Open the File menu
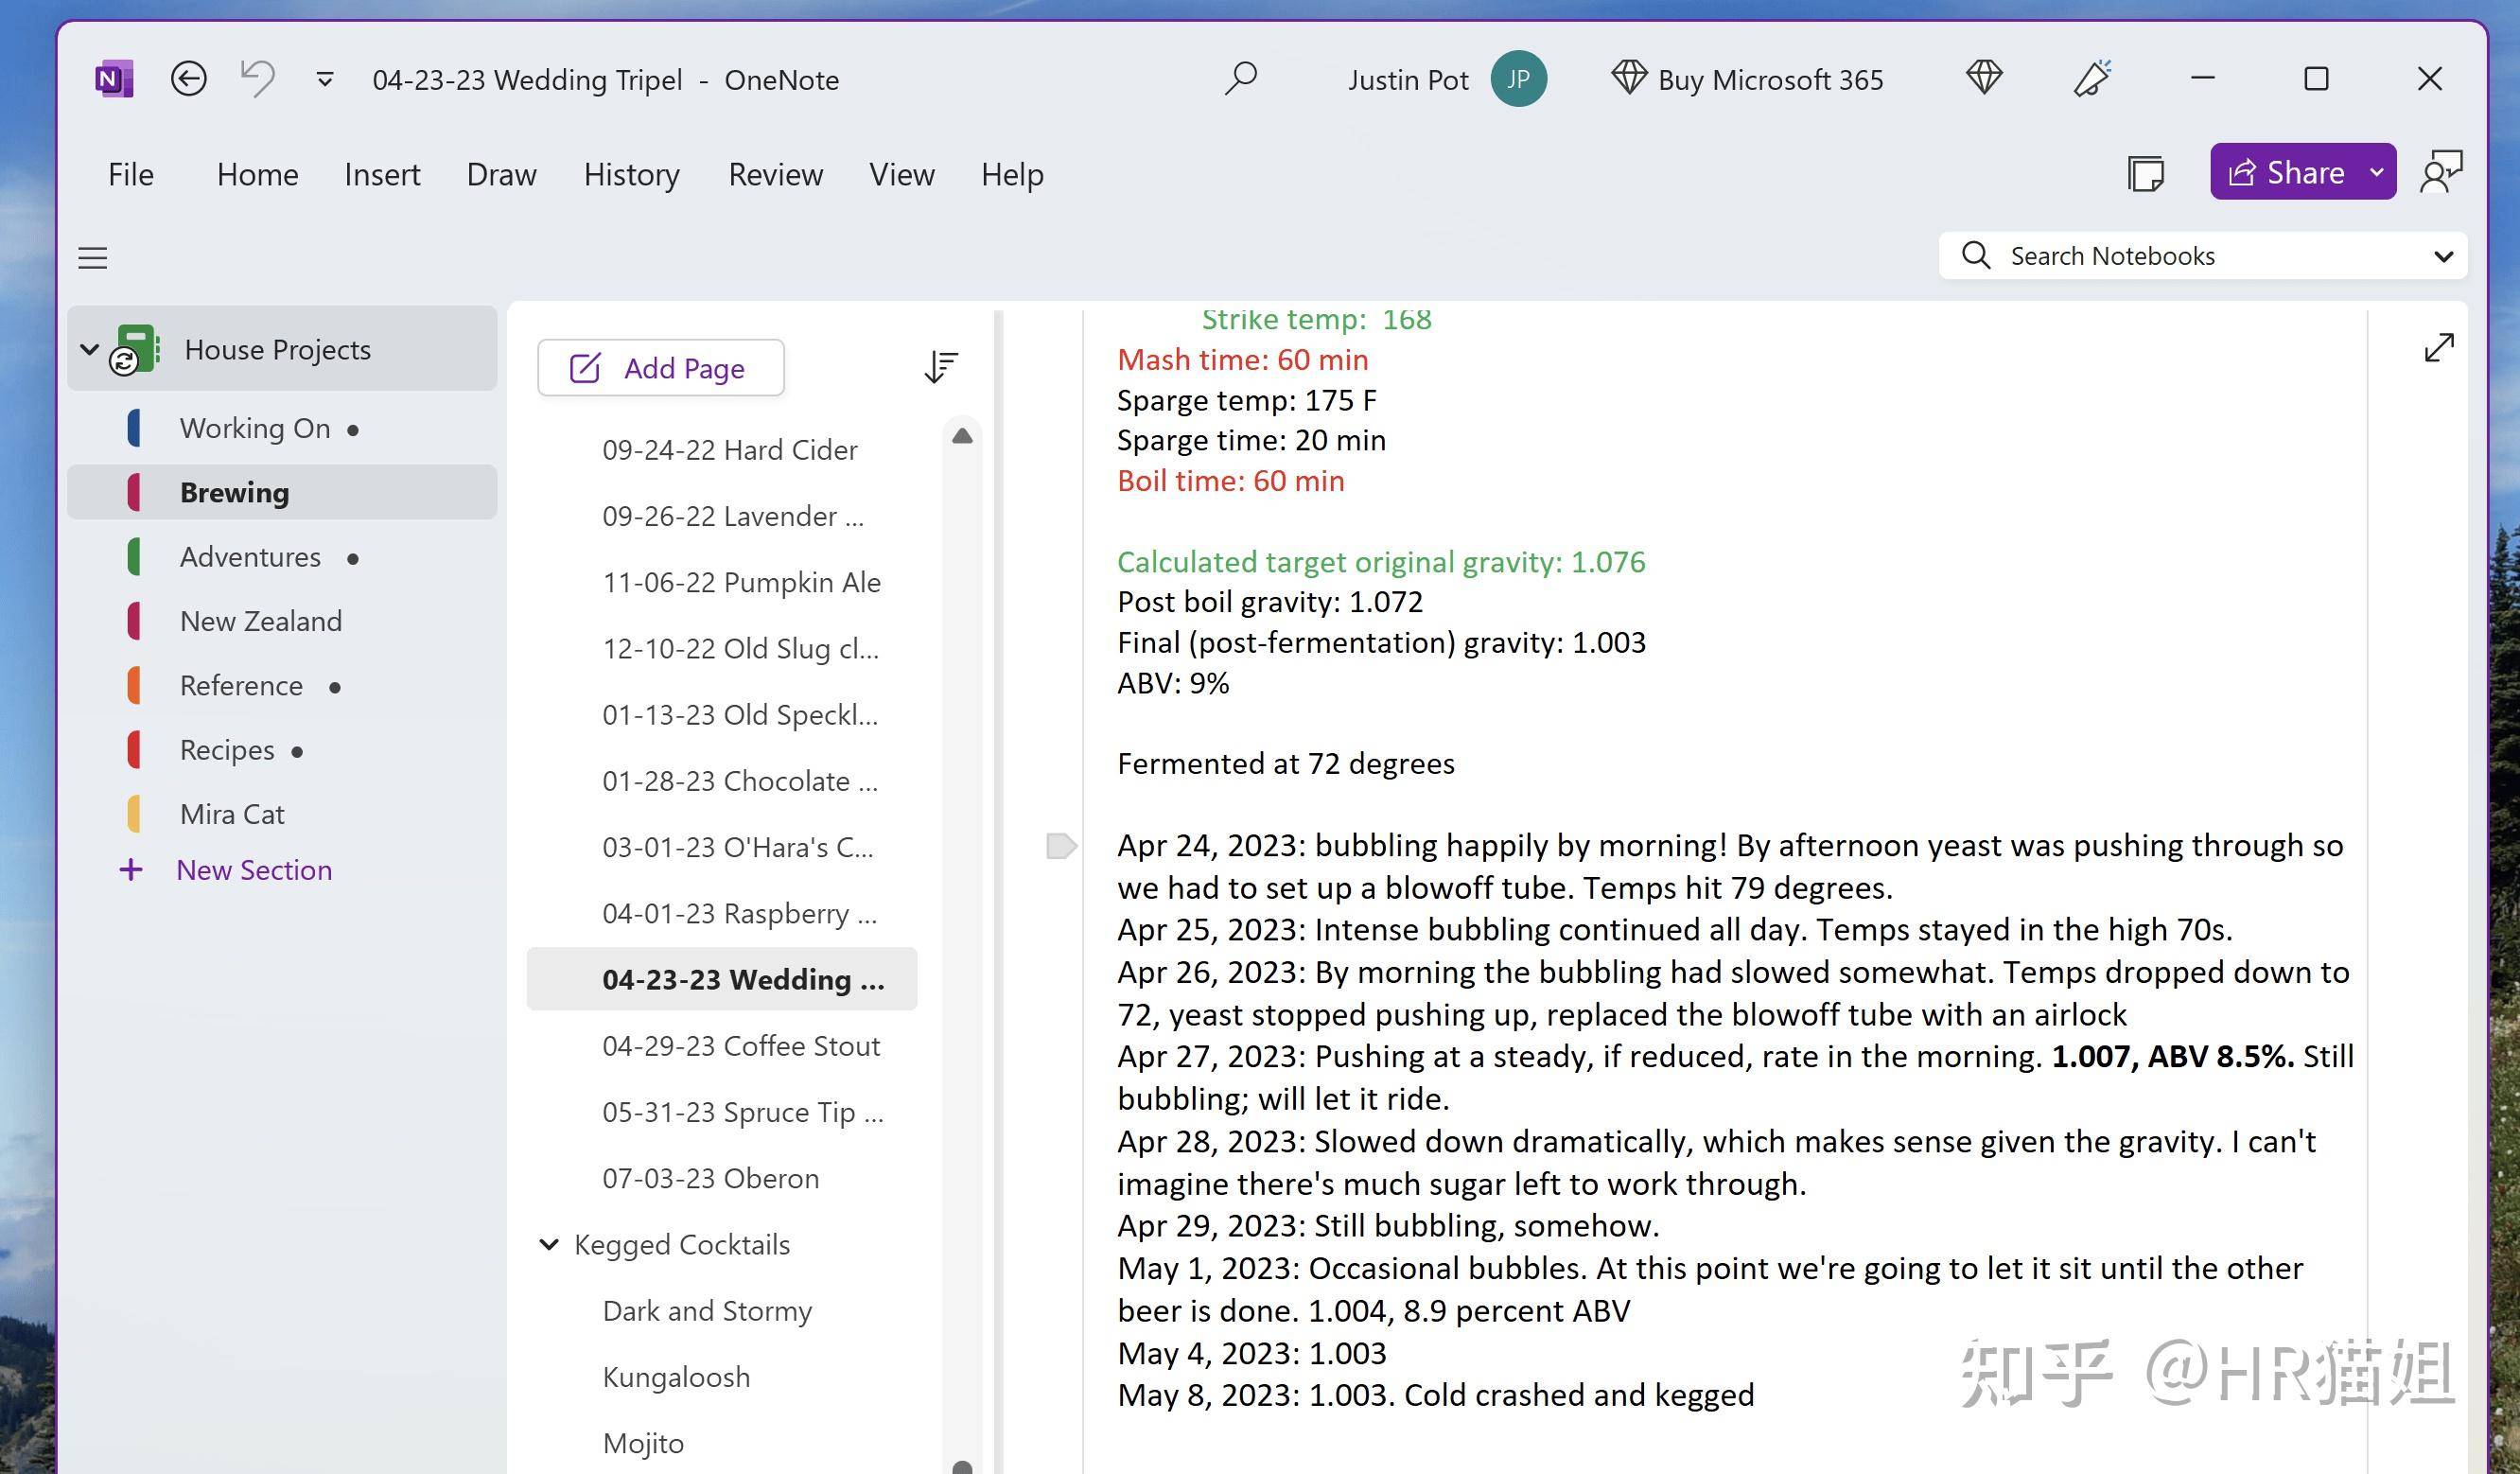This screenshot has height=1474, width=2520. (x=130, y=174)
